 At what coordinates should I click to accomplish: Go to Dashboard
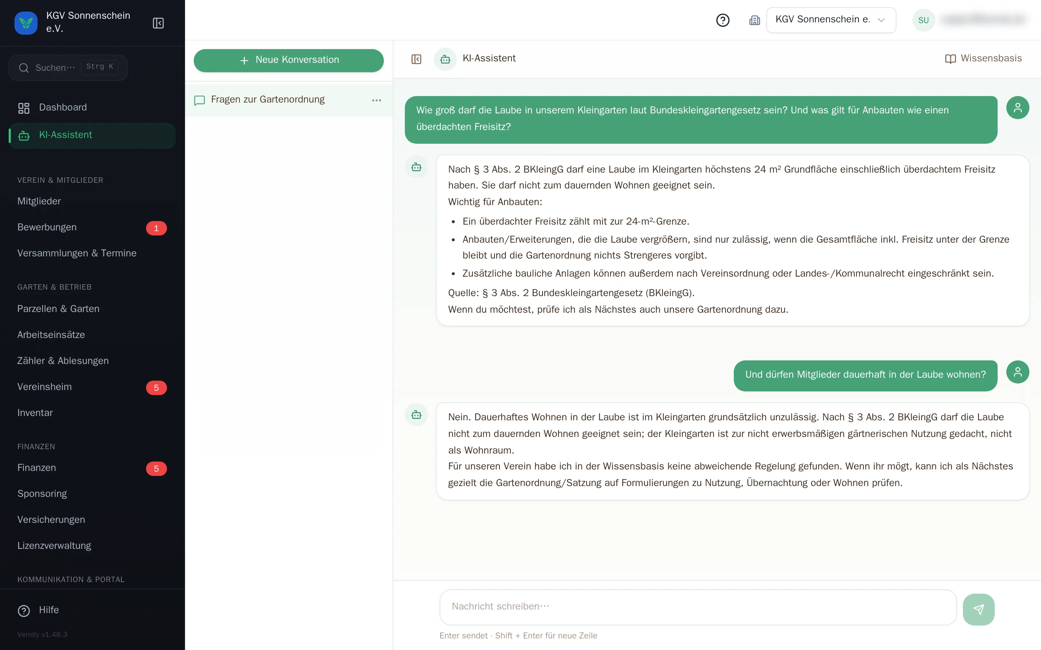[x=92, y=108]
